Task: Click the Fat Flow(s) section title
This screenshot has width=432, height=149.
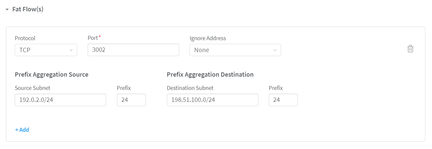Action: [x=28, y=9]
